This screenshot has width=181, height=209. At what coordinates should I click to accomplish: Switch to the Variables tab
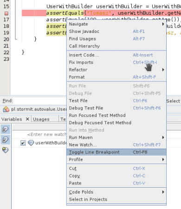point(12,119)
